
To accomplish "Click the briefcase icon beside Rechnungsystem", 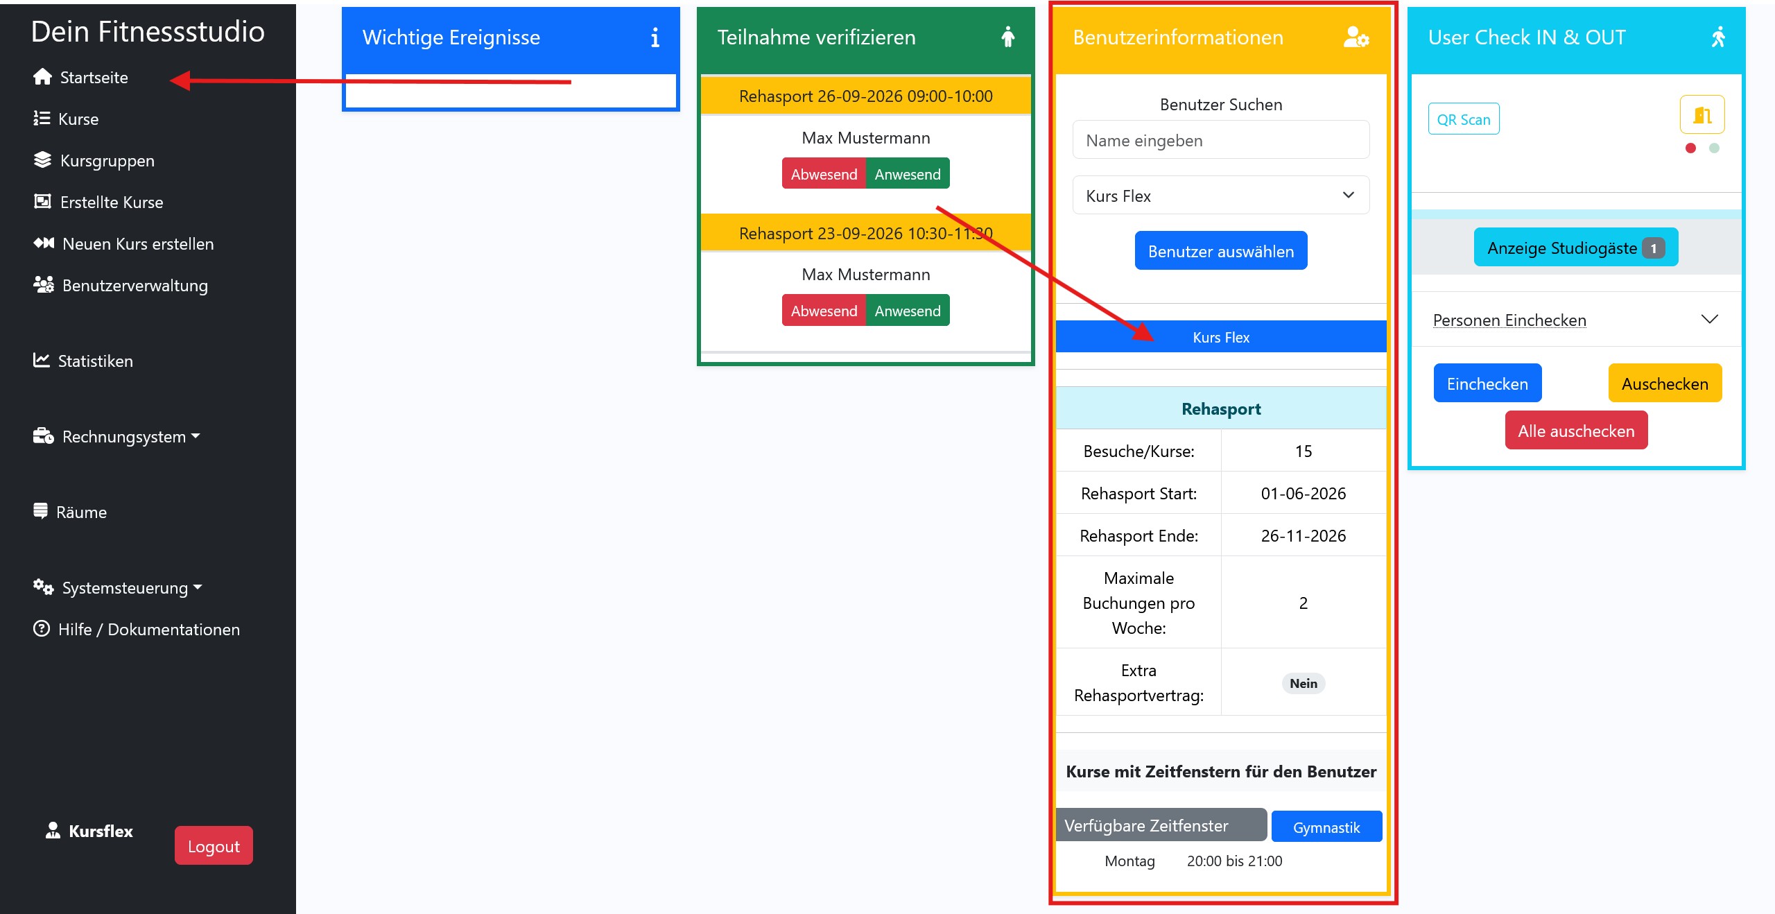I will coord(44,436).
